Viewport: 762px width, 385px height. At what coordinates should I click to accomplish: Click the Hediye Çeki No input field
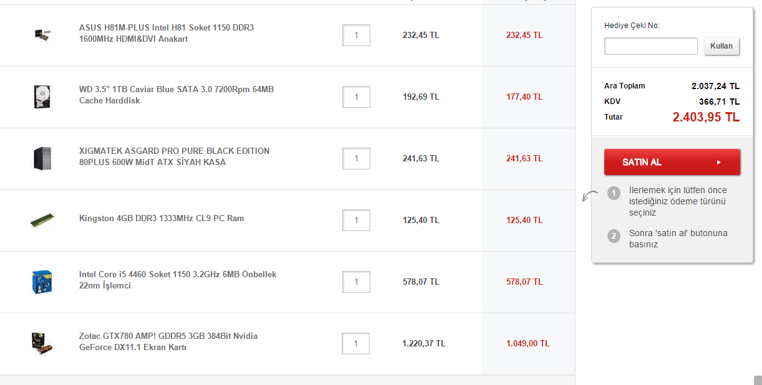point(650,46)
